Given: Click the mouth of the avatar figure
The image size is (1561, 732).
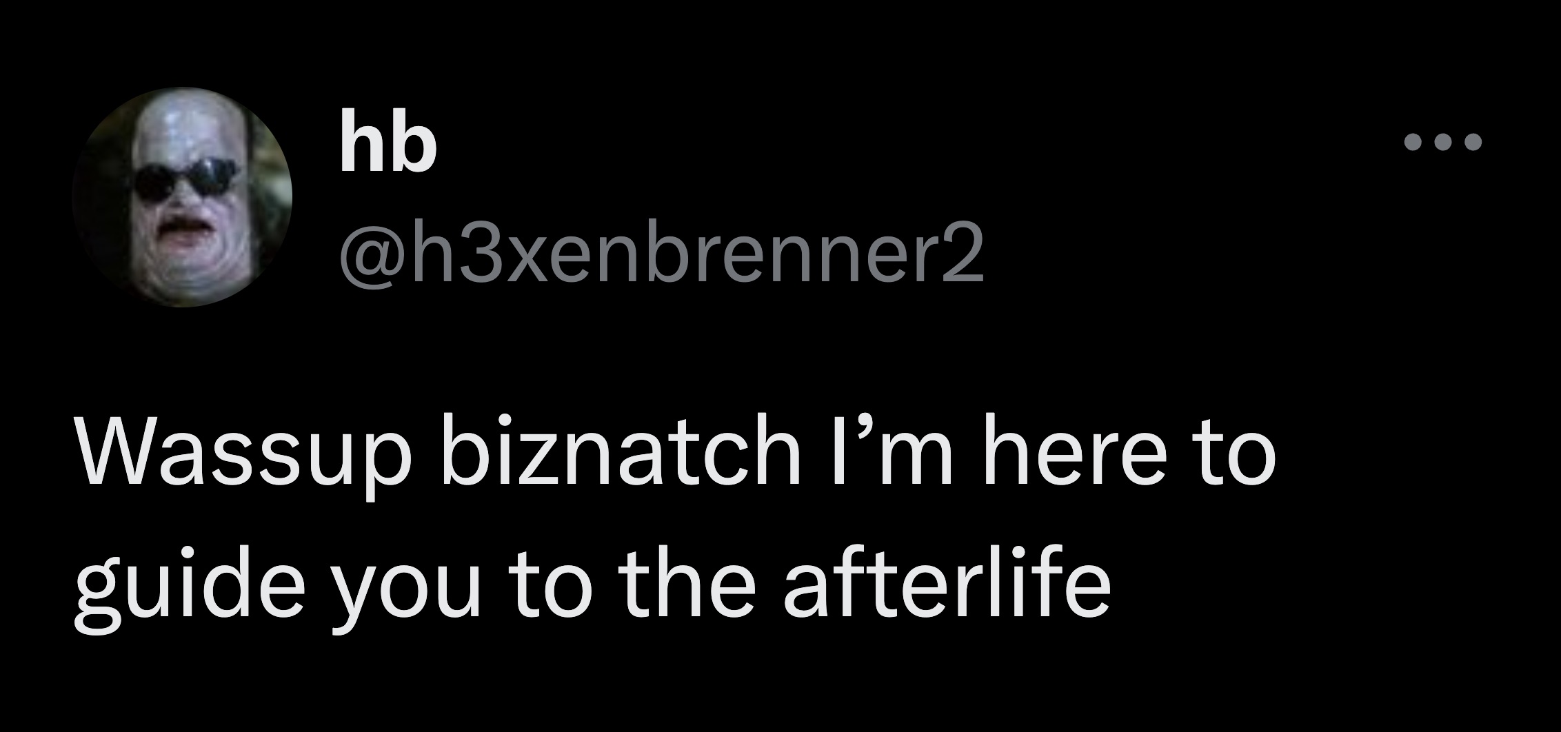Looking at the screenshot, I should (181, 228).
